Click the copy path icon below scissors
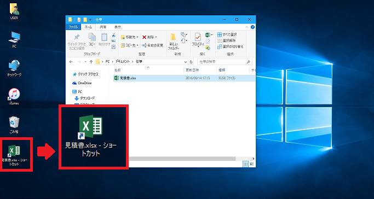 tap(113, 41)
